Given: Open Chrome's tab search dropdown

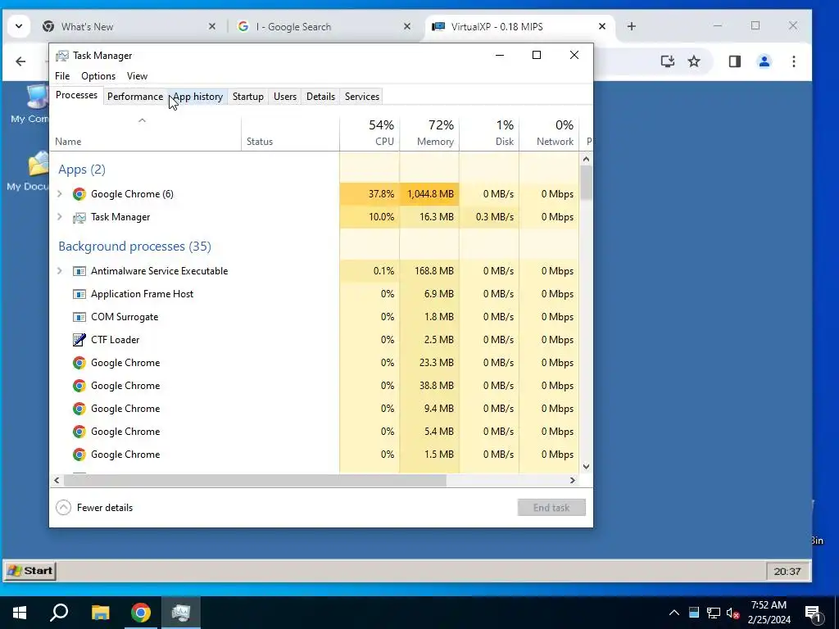Looking at the screenshot, I should tap(19, 26).
